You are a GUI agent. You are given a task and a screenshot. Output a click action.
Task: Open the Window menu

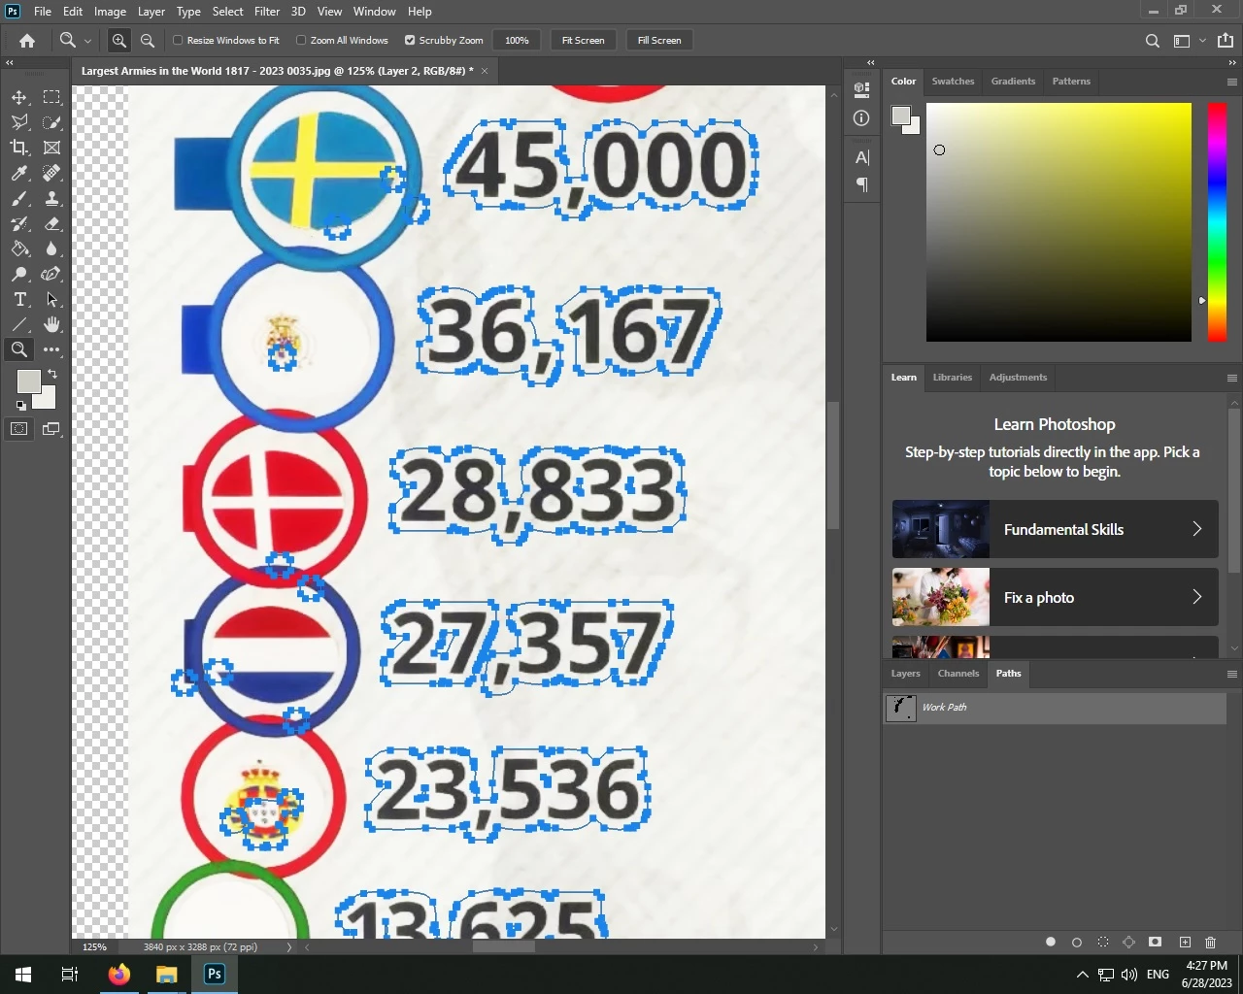point(374,12)
